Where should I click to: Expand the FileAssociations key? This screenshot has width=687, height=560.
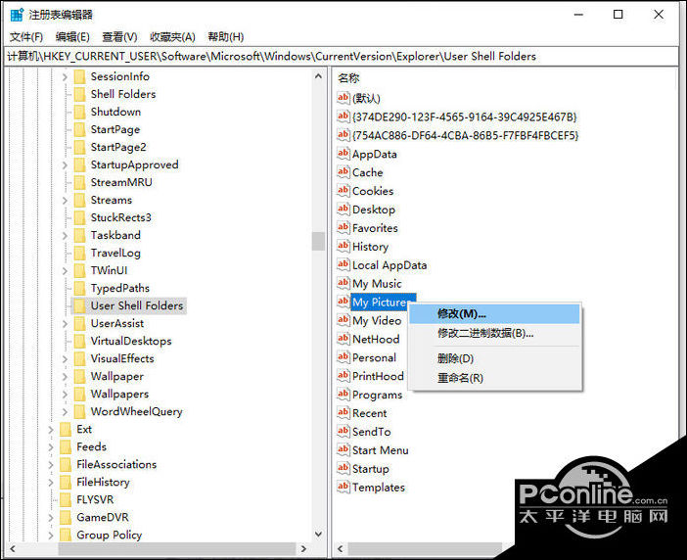(x=51, y=464)
